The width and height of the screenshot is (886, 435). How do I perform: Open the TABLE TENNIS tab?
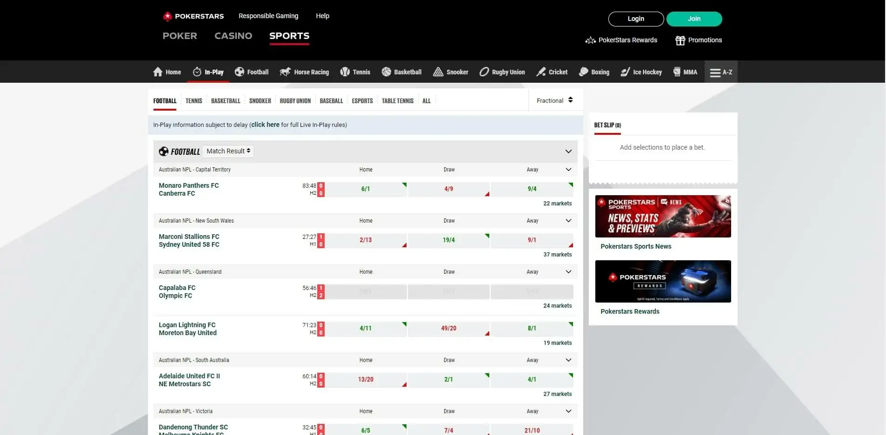(x=398, y=100)
